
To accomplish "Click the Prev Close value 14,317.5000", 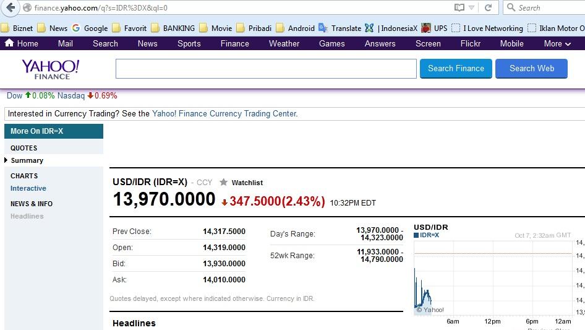I will (x=224, y=232).
